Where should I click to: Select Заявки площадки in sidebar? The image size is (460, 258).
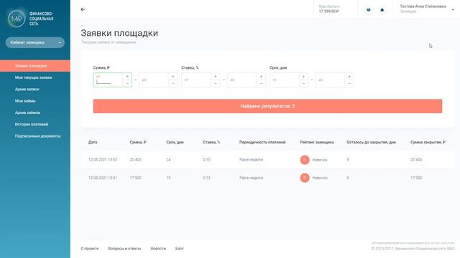click(x=35, y=66)
